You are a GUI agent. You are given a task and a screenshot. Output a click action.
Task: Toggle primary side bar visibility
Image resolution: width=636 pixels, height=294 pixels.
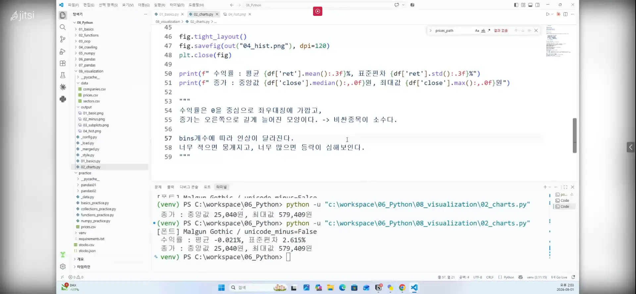pos(516,5)
